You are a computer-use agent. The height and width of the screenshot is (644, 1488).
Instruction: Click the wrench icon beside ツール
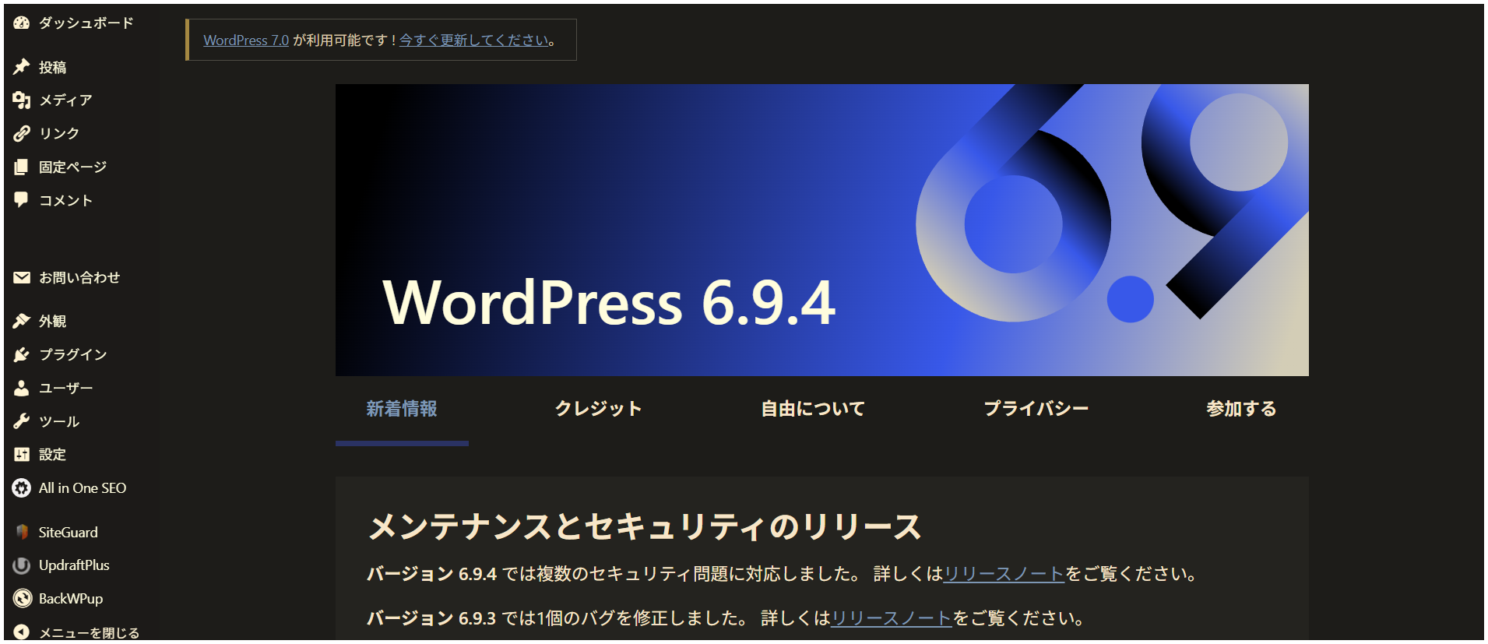tap(22, 421)
